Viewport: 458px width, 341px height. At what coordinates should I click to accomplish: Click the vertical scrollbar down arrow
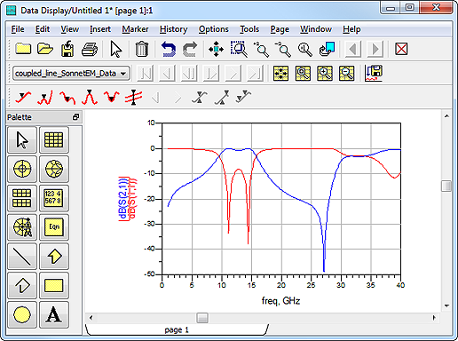pos(446,305)
